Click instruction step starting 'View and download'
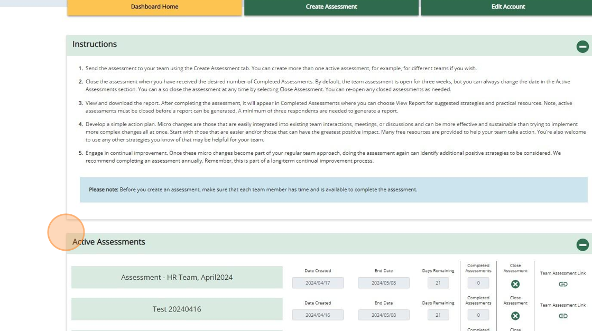 (x=328, y=107)
